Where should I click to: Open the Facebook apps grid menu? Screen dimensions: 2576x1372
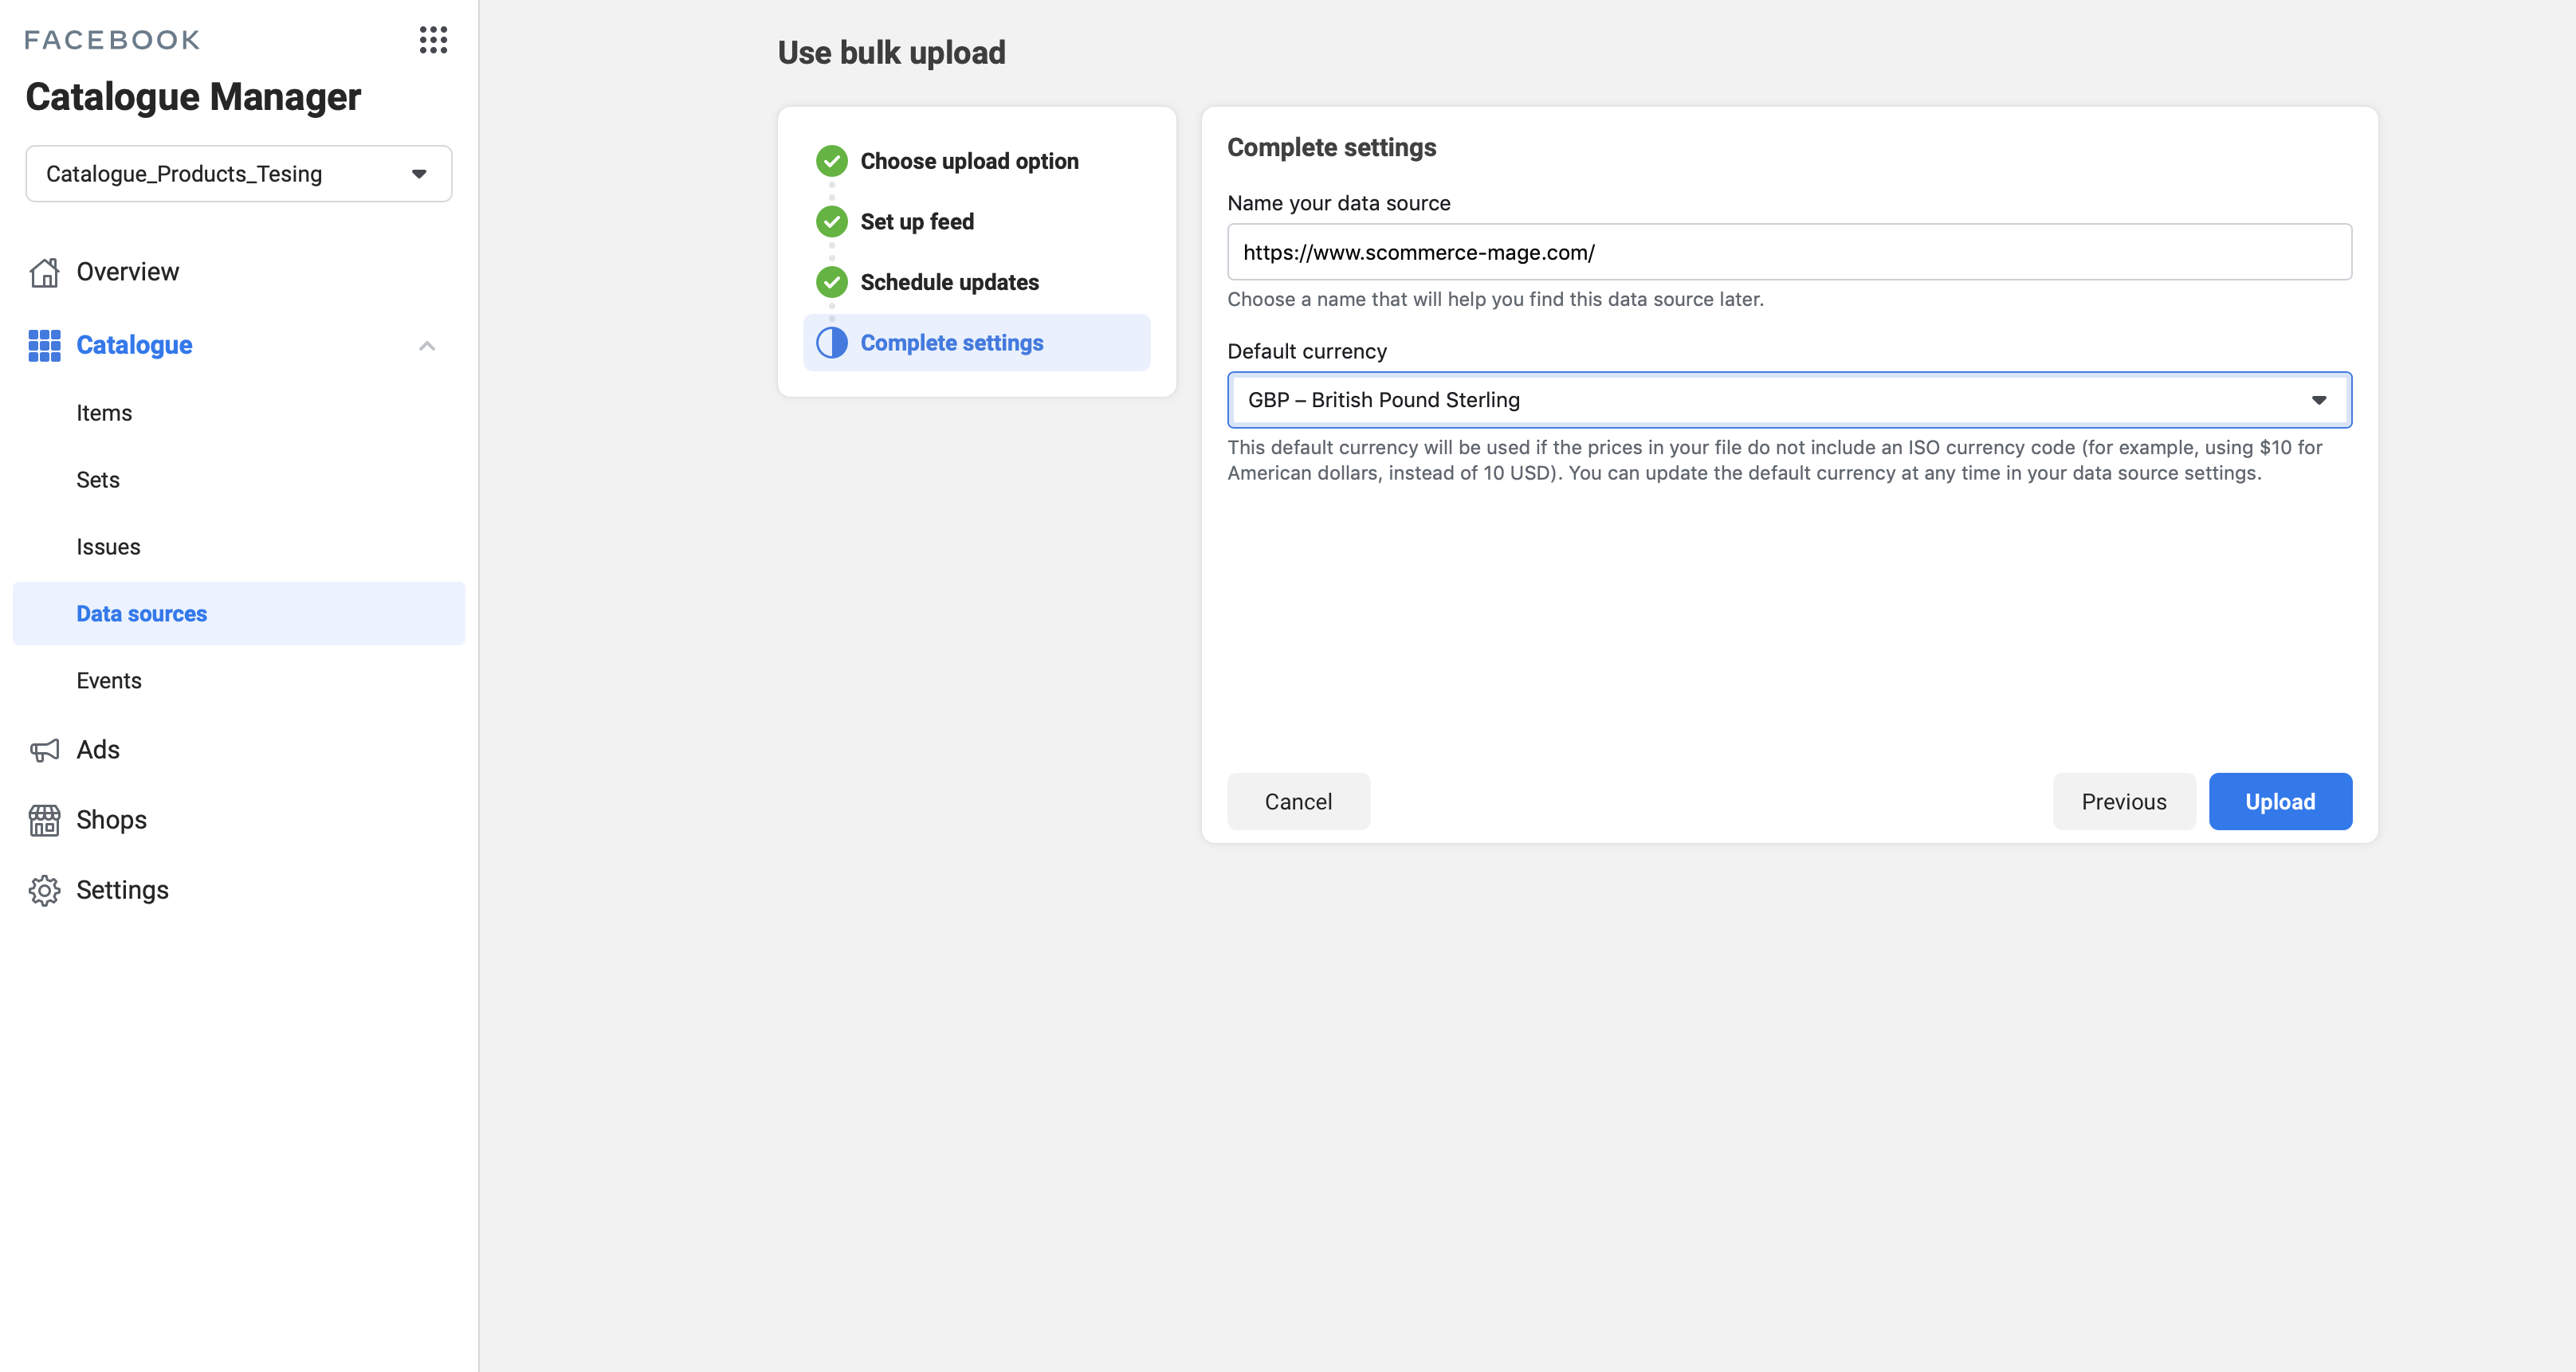coord(434,40)
